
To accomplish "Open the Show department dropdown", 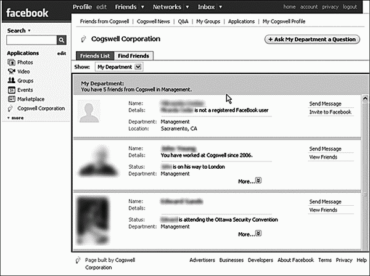I will (138, 67).
